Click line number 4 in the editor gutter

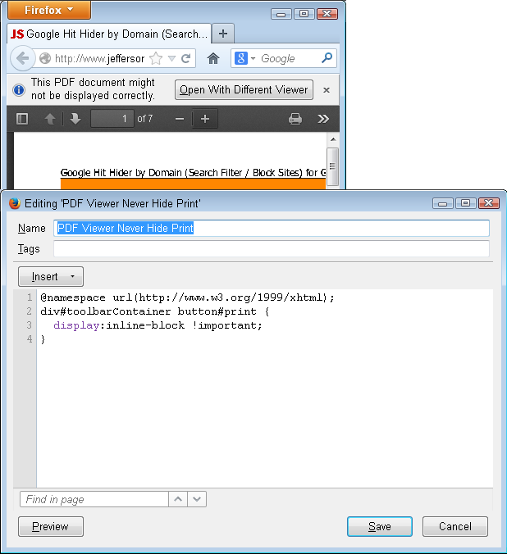tap(30, 339)
